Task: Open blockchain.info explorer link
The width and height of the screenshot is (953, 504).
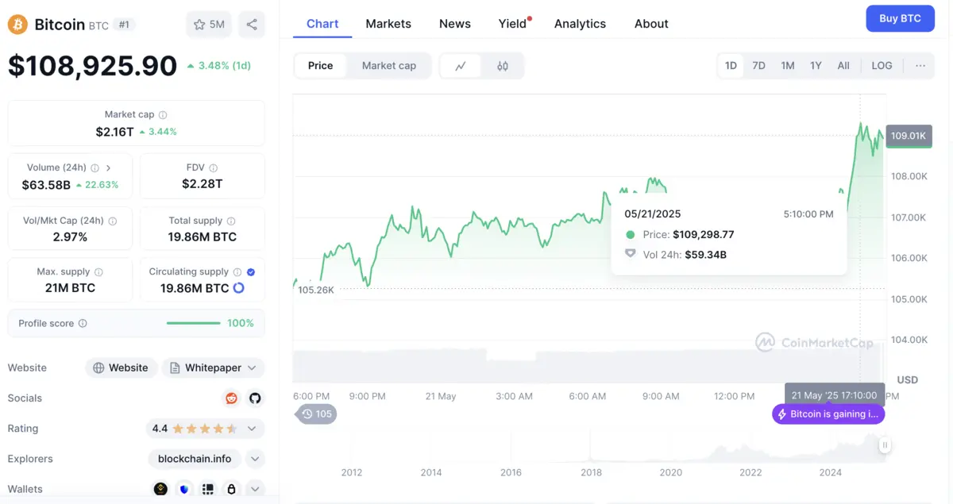Action: click(x=195, y=459)
